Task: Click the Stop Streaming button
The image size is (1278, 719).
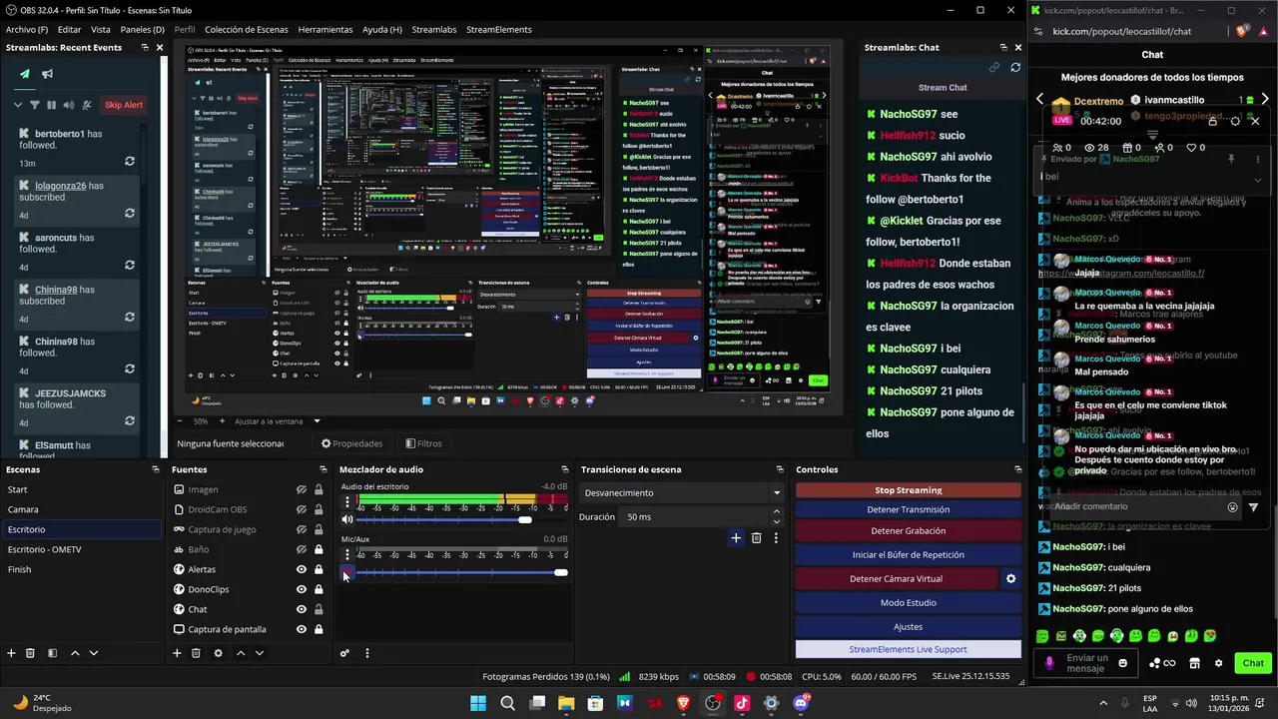Action: click(909, 490)
